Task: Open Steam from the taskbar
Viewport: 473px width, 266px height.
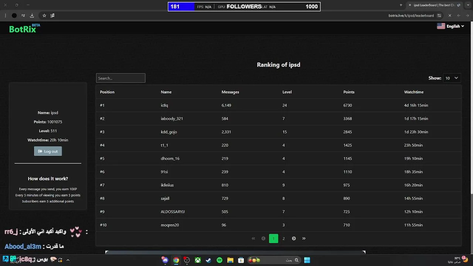Action: [x=208, y=260]
